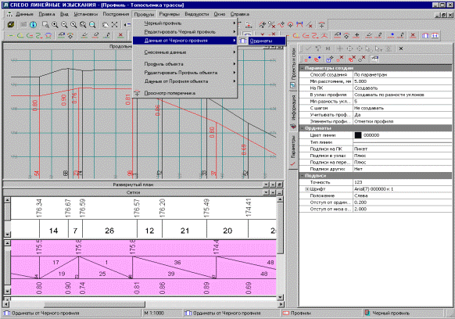Select Просмотр поперечника menu entry
455x319 pixels.
(x=185, y=93)
